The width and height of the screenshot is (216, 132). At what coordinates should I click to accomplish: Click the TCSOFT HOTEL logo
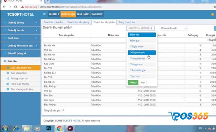click(x=21, y=14)
